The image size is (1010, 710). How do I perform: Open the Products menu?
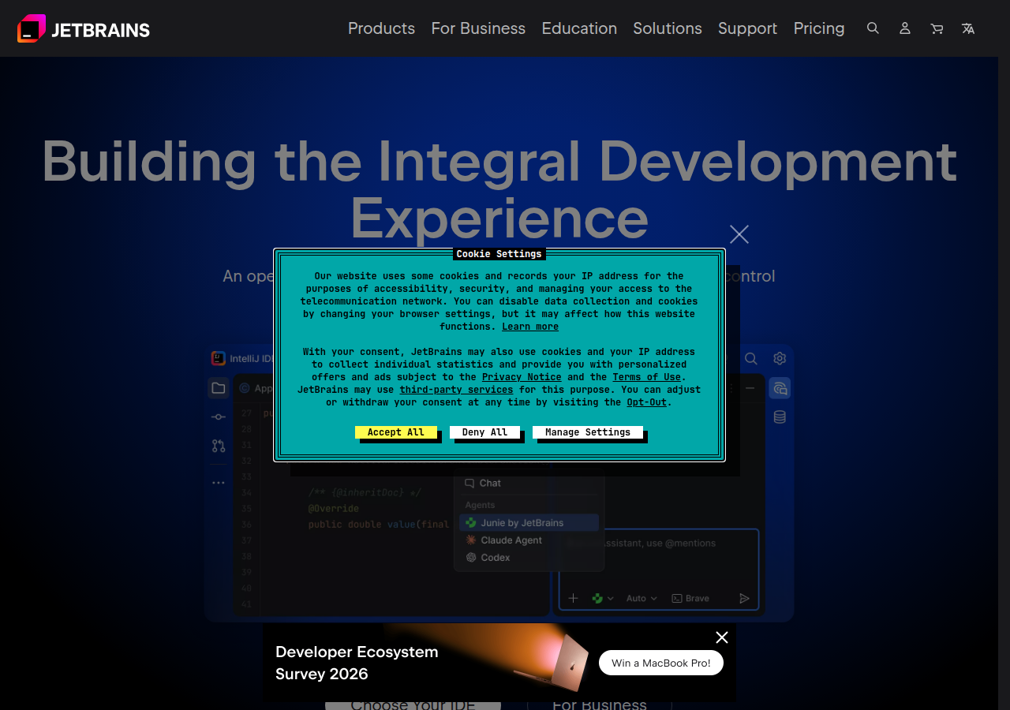(381, 28)
